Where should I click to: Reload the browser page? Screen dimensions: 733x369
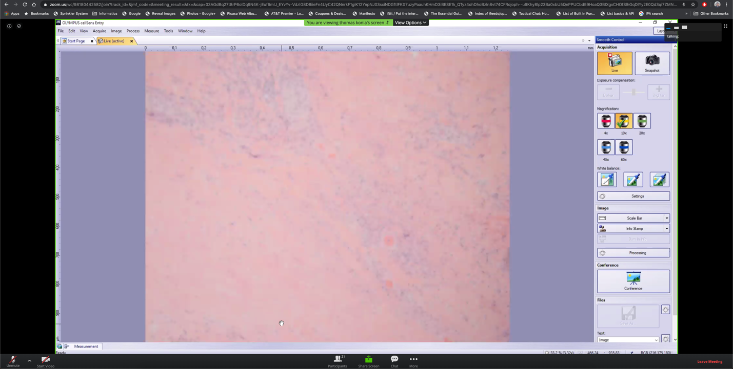[x=25, y=5]
